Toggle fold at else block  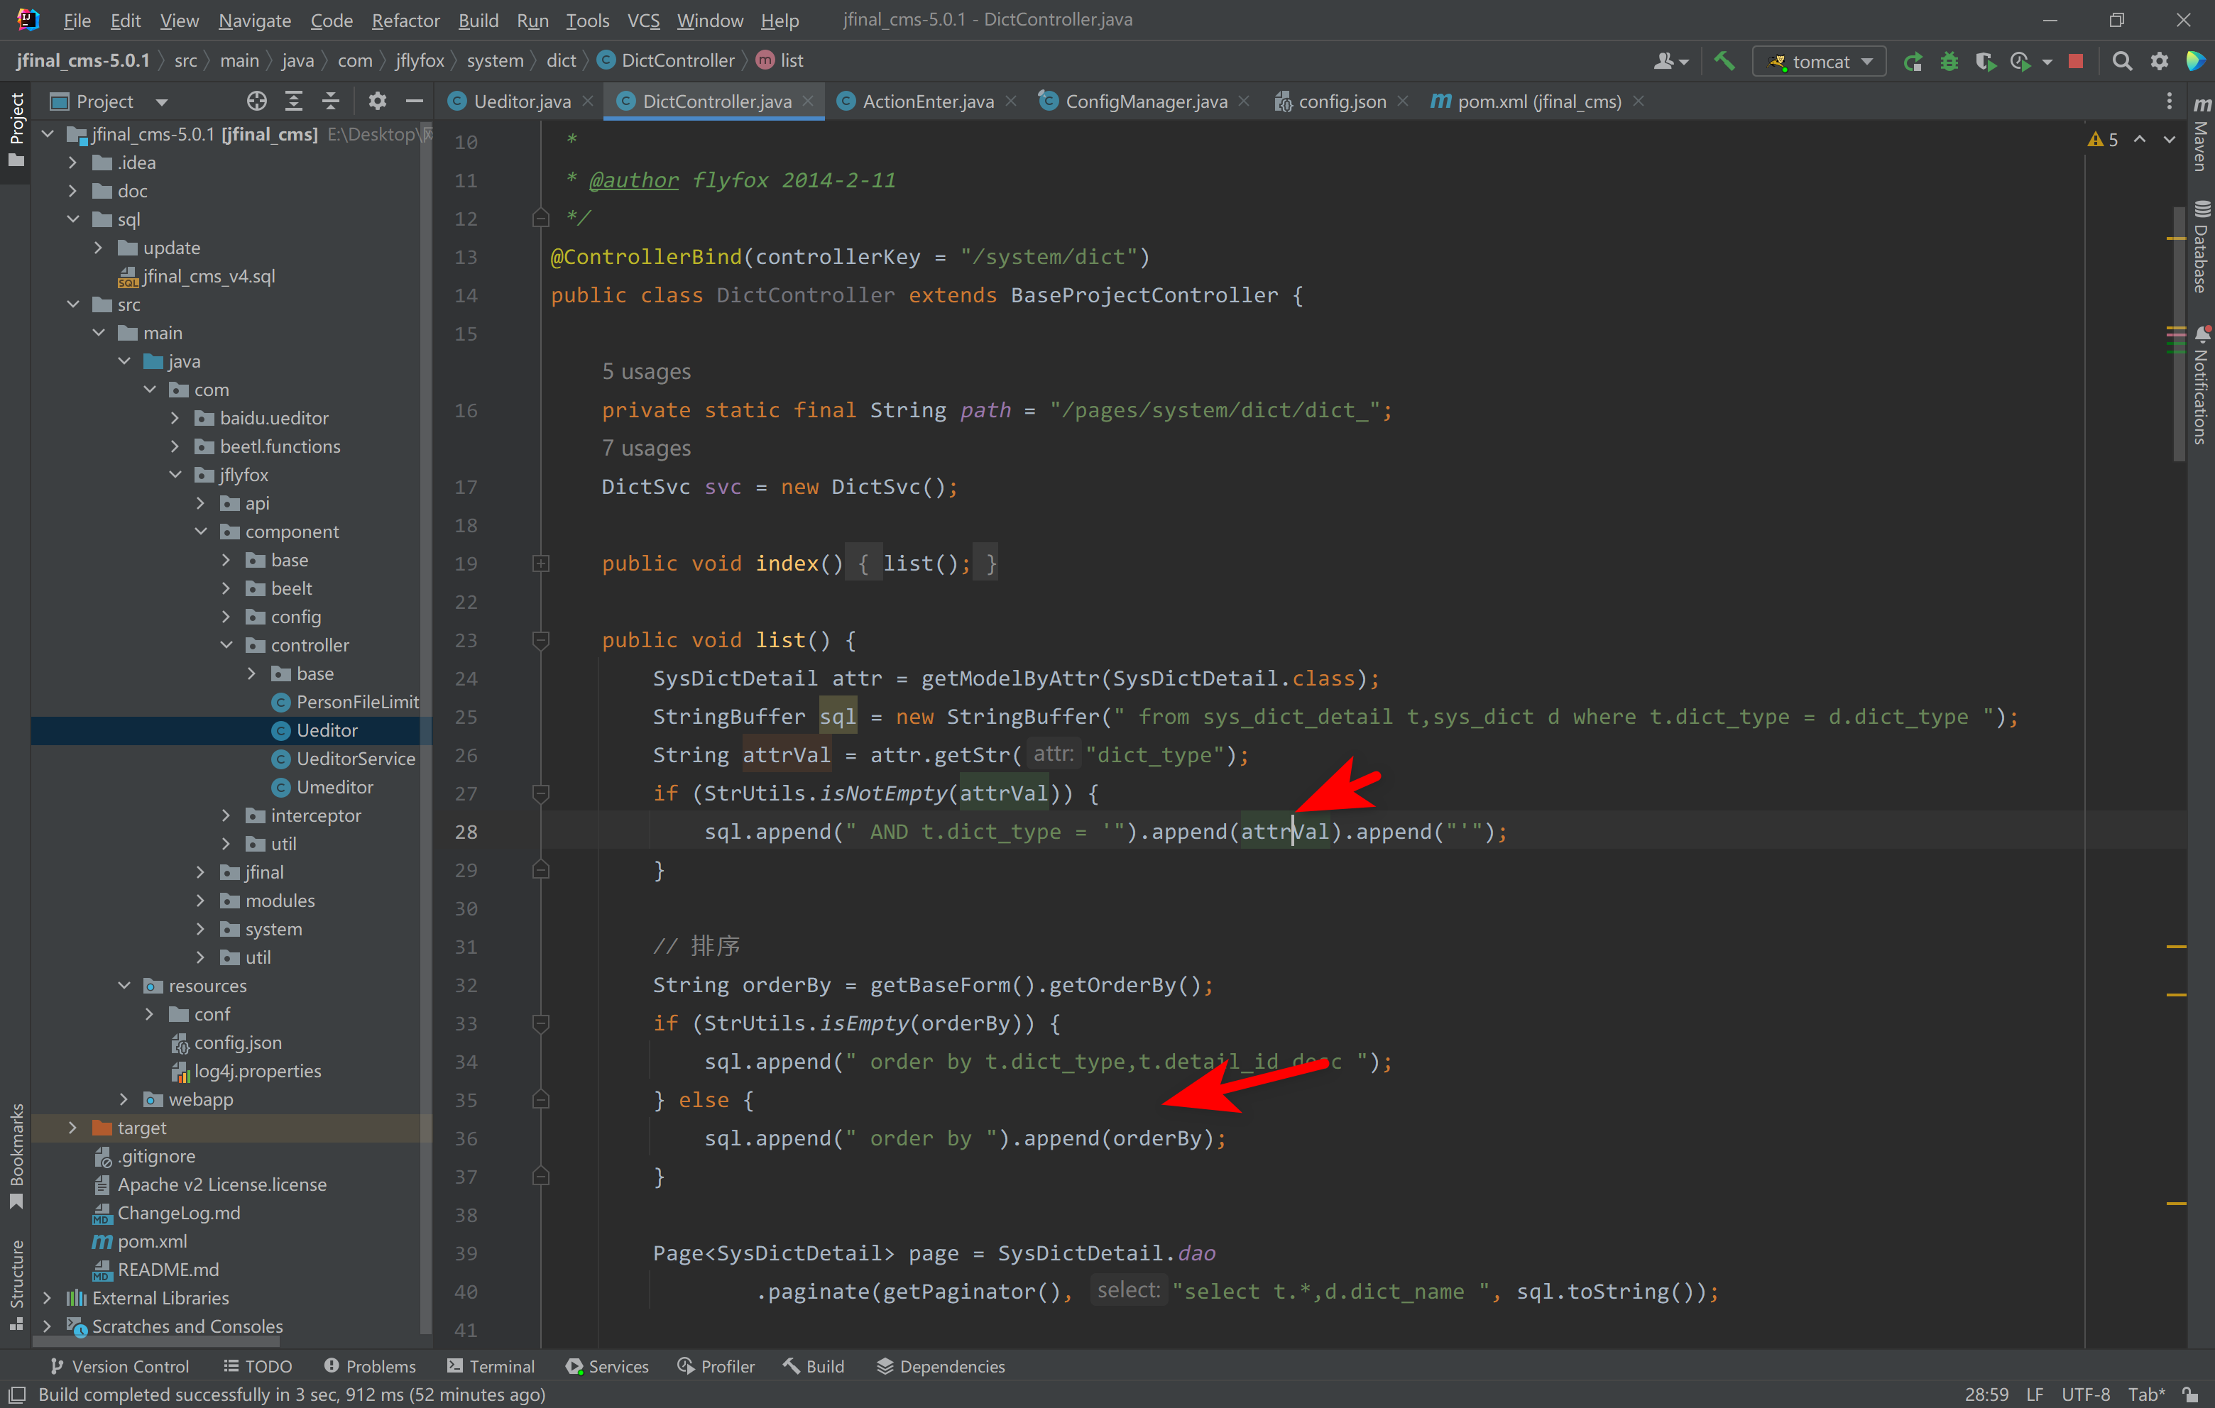click(541, 1100)
